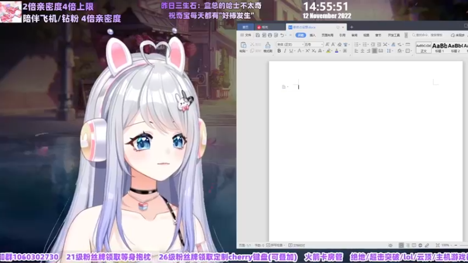468x263 pixels.
Task: Click the font color A button
Action: coord(337,51)
